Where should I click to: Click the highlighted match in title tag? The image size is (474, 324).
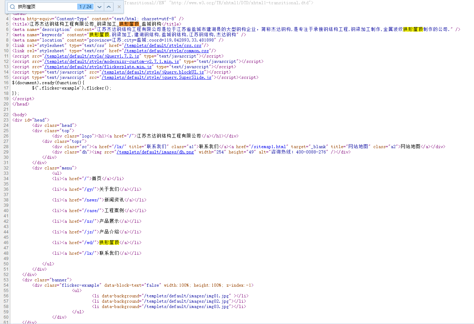pyautogui.click(x=129, y=24)
